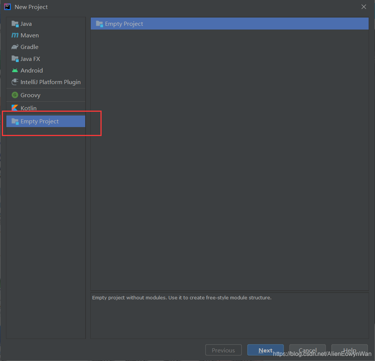Viewport: 375px width, 361px height.
Task: Click the Empty project description text
Action: (x=182, y=298)
